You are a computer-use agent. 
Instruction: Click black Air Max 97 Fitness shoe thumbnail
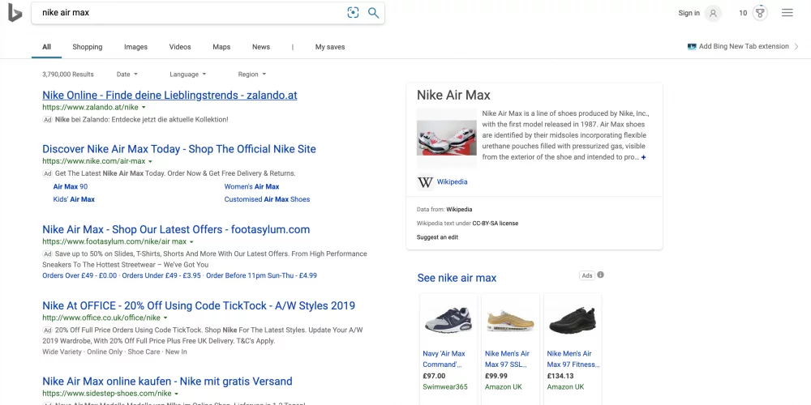573,320
